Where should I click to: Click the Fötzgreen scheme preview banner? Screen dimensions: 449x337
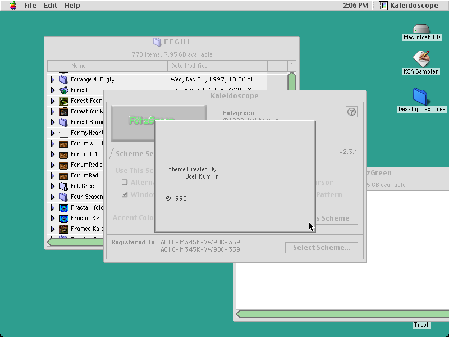pyautogui.click(x=133, y=123)
